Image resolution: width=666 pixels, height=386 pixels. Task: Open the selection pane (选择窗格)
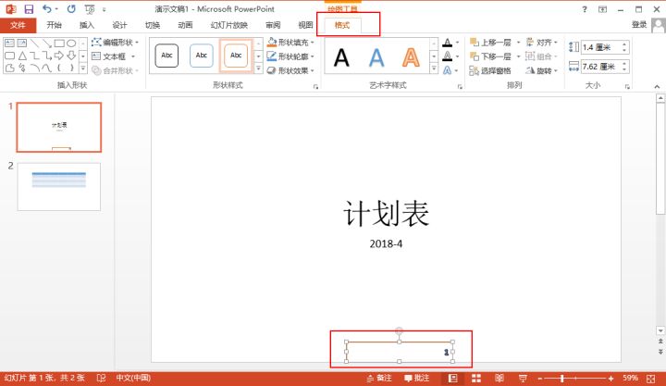(490, 70)
